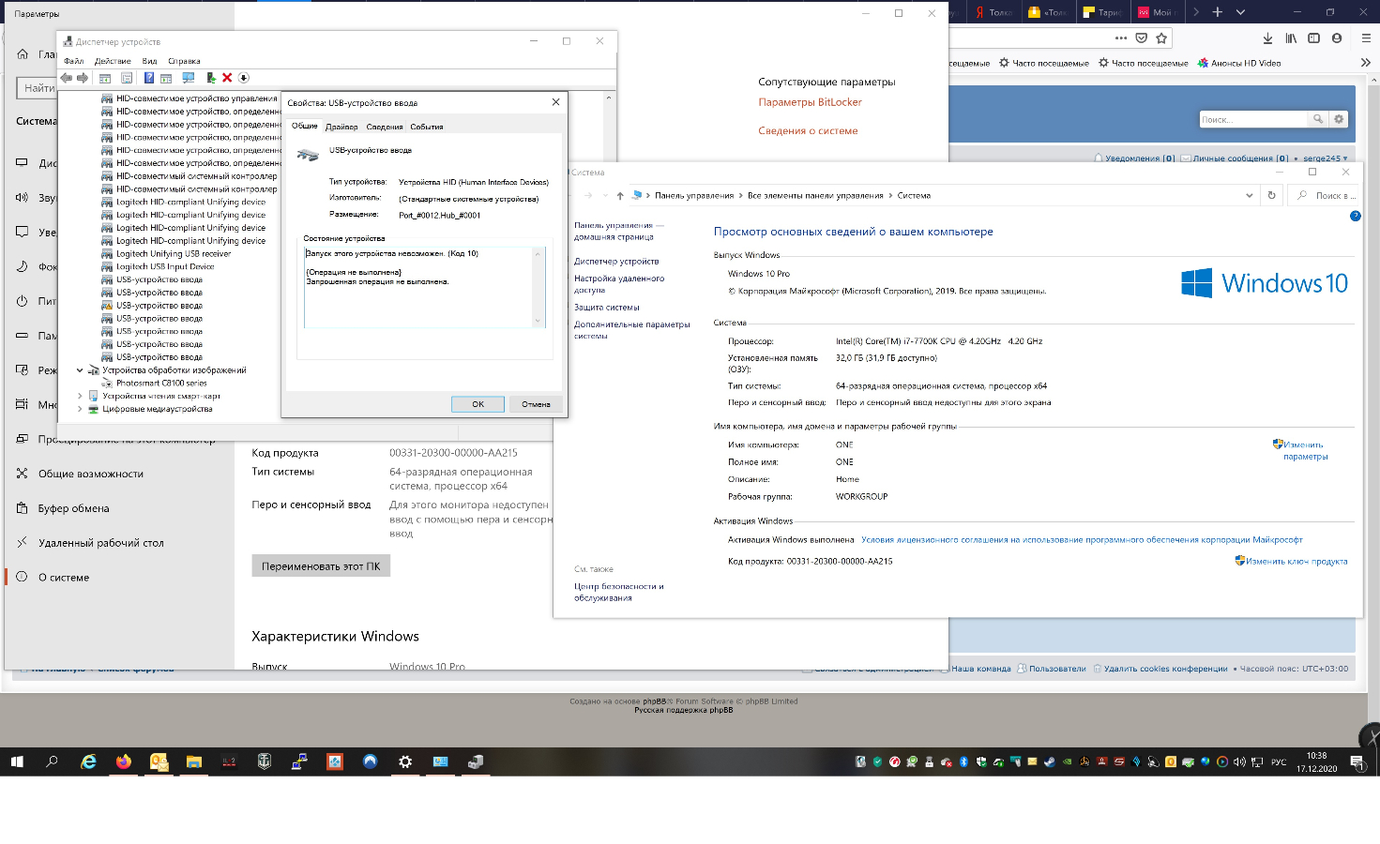Open Диспетчер устройств link in System window
1380x844 pixels.
[x=616, y=262]
